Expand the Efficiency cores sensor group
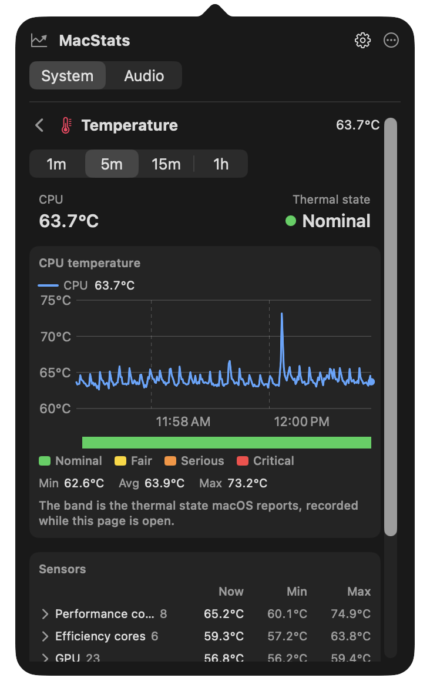Screen dimensions: 430x691 pos(45,636)
